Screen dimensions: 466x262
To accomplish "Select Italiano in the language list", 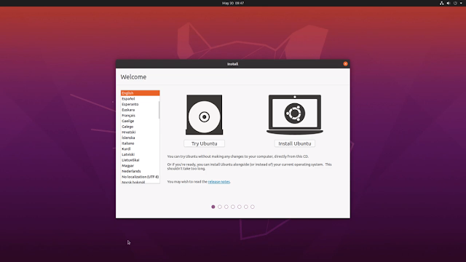I will (140, 143).
